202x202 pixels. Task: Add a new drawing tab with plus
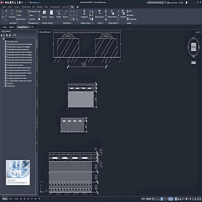32,27
